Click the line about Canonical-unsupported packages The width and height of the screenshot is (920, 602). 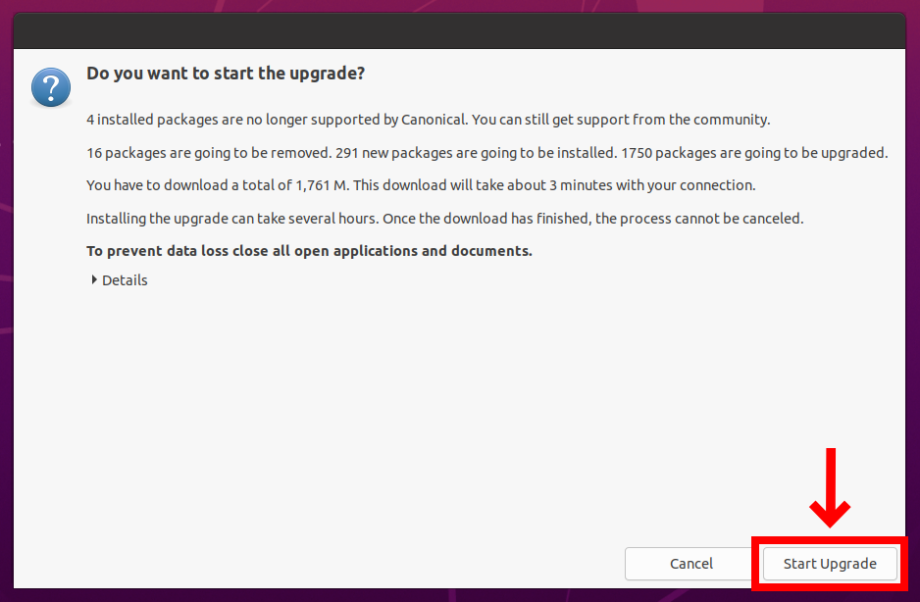429,120
